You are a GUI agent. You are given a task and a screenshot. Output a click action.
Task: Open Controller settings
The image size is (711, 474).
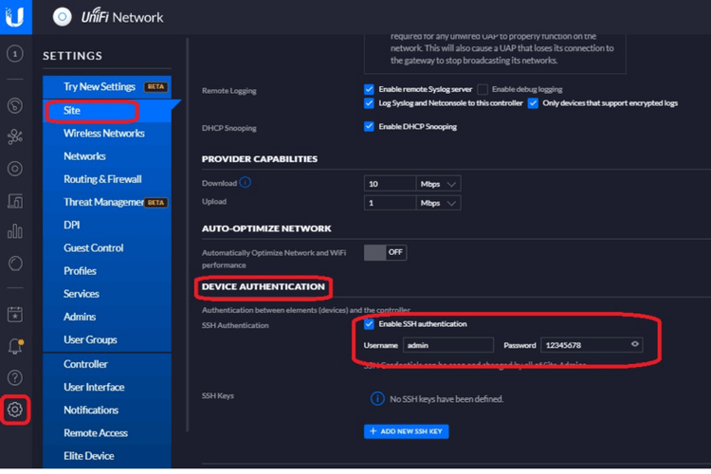107,364
